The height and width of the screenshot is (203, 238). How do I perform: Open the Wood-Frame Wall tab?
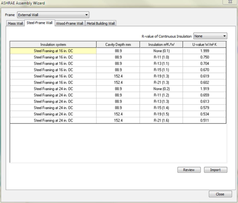(70, 23)
